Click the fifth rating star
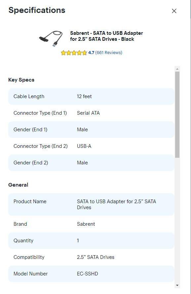 tap(85, 52)
